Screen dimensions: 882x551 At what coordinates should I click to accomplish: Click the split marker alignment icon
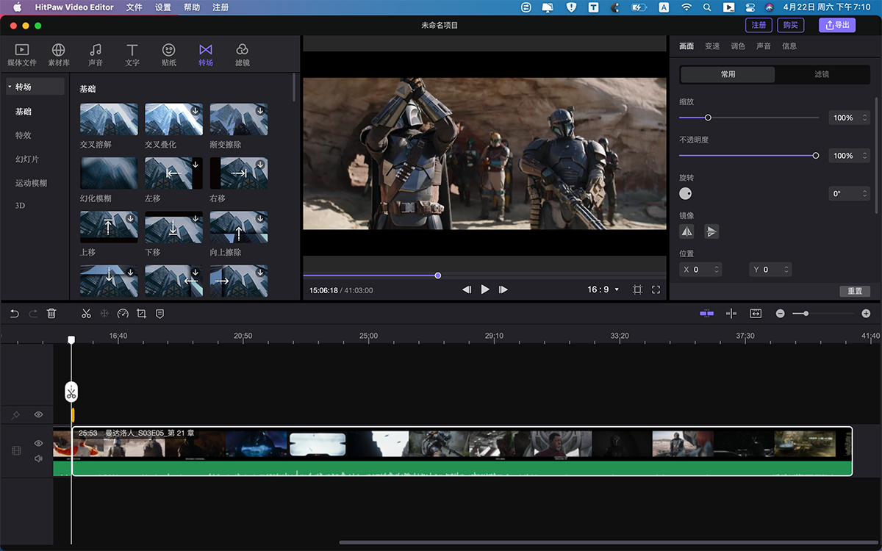tap(731, 314)
